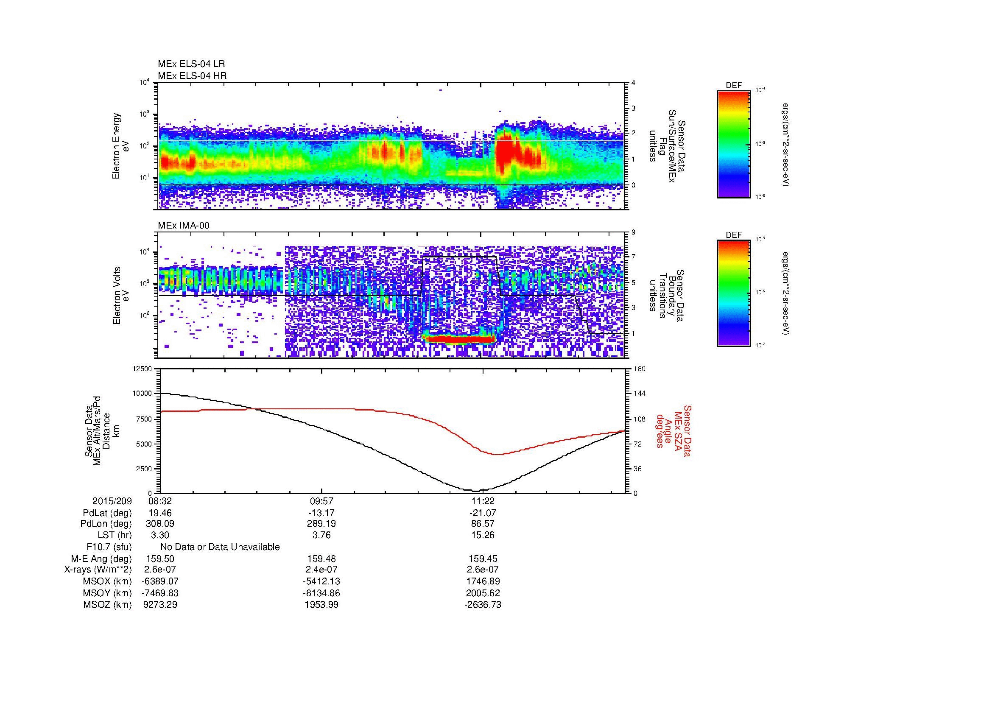Image resolution: width=992 pixels, height=701 pixels.
Task: Click the MSOX value '1746.89'
Action: [483, 581]
